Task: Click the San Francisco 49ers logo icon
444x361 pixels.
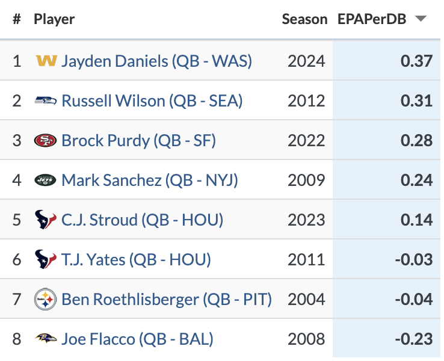Action: [46, 140]
